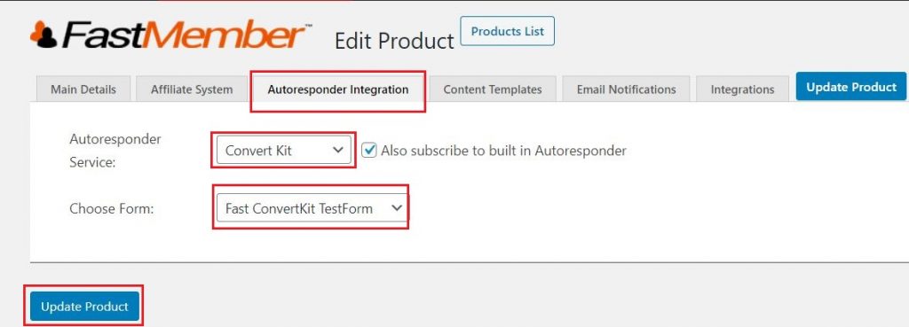909x327 pixels.
Task: Open the Affiliate System tab
Action: tap(192, 90)
